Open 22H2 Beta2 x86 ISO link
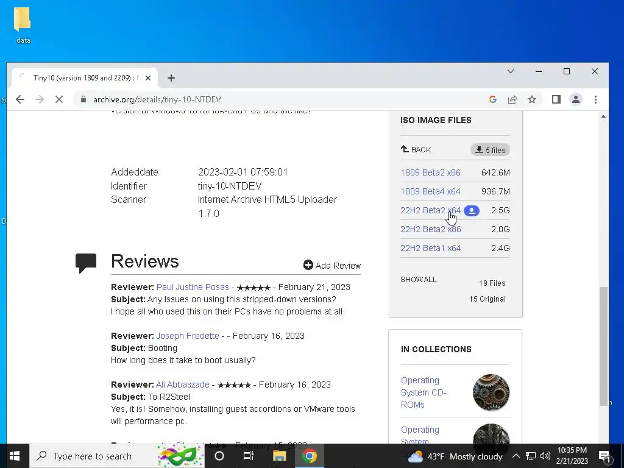 tap(431, 229)
